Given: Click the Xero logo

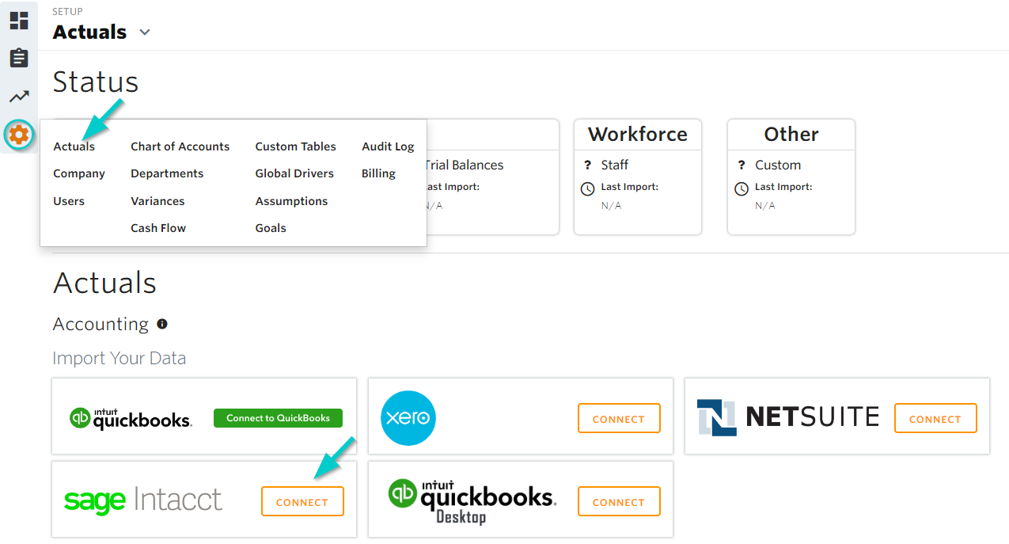Looking at the screenshot, I should click(x=408, y=418).
